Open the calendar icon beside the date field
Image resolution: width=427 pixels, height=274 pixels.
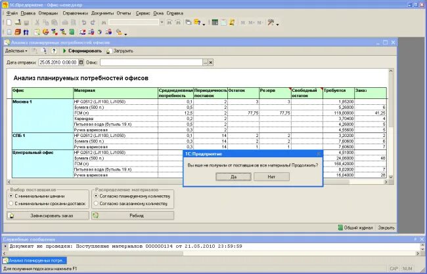pyautogui.click(x=81, y=62)
